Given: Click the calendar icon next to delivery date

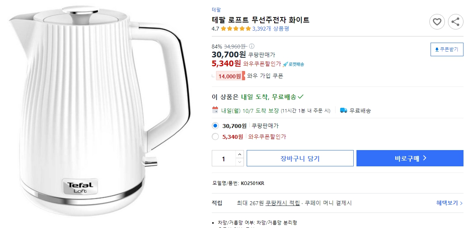Looking at the screenshot, I should [214, 111].
